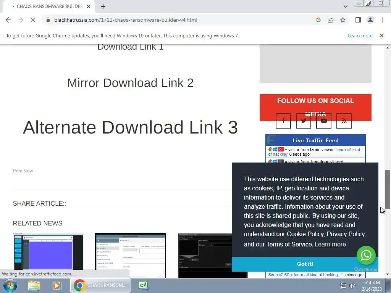Open the YouTube social icon
This screenshot has width=391, height=293.
[324, 121]
